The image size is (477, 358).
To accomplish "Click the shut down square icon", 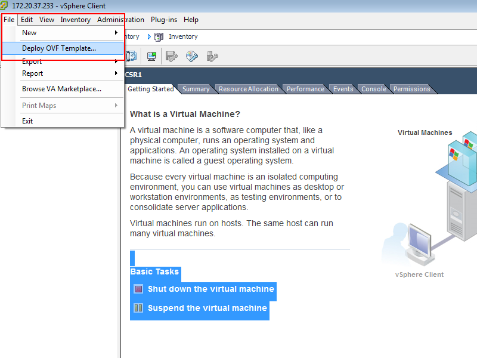I will 138,289.
